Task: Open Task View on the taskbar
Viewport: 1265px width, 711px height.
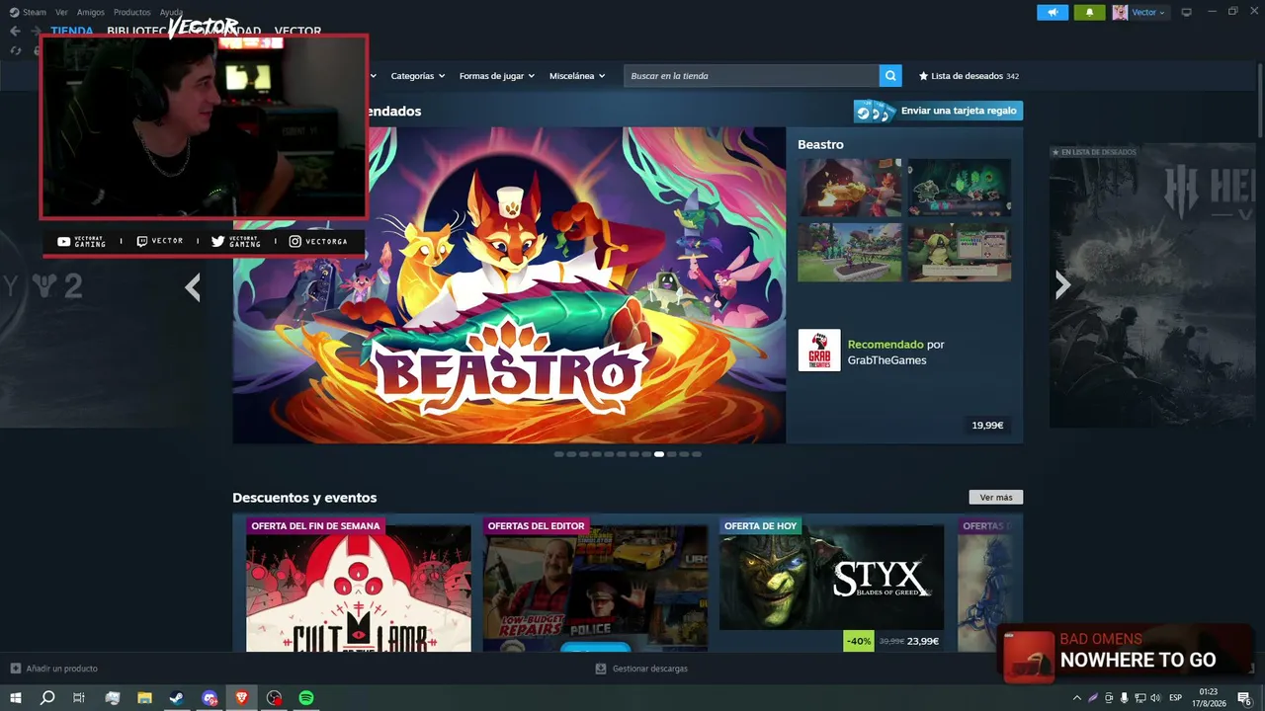Action: (x=79, y=698)
